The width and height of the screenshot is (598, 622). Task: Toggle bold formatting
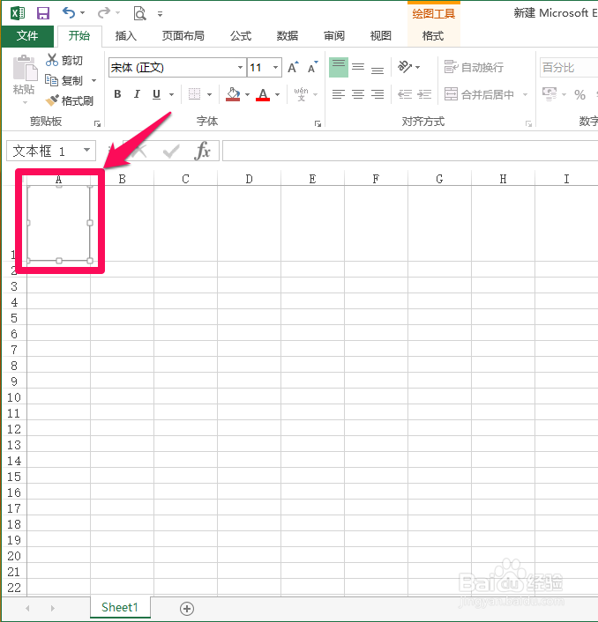[117, 94]
